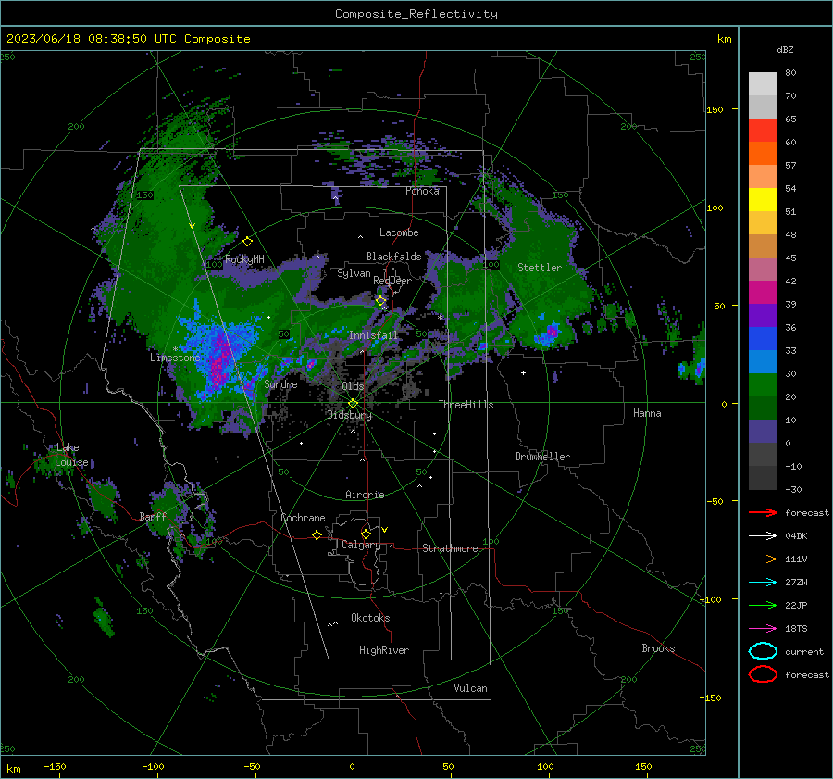Click the Lake Louise label
The height and width of the screenshot is (779, 833).
tap(71, 455)
